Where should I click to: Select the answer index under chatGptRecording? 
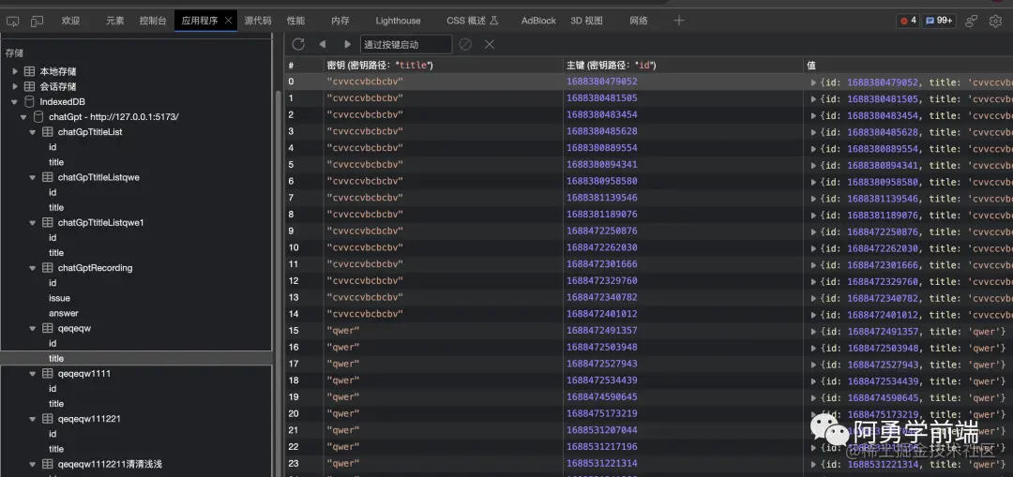[64, 313]
